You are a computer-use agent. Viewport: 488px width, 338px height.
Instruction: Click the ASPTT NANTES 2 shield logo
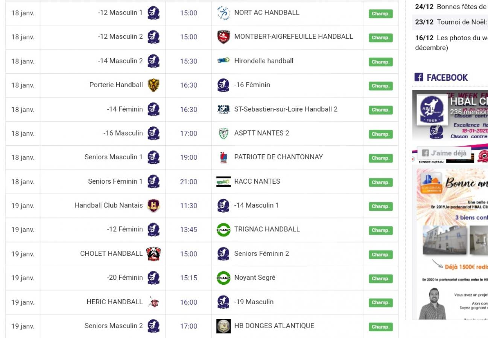[223, 133]
